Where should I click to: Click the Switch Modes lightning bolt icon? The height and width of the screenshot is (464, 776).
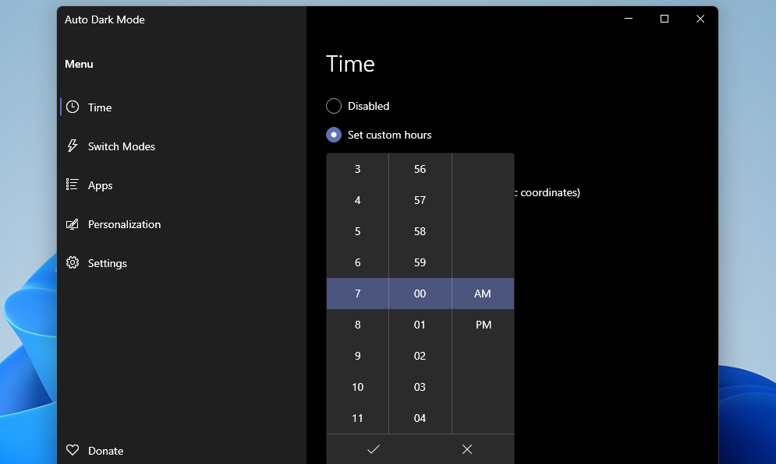[73, 146]
